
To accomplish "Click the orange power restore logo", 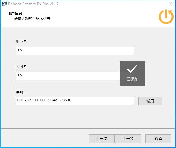I will point(166,17).
